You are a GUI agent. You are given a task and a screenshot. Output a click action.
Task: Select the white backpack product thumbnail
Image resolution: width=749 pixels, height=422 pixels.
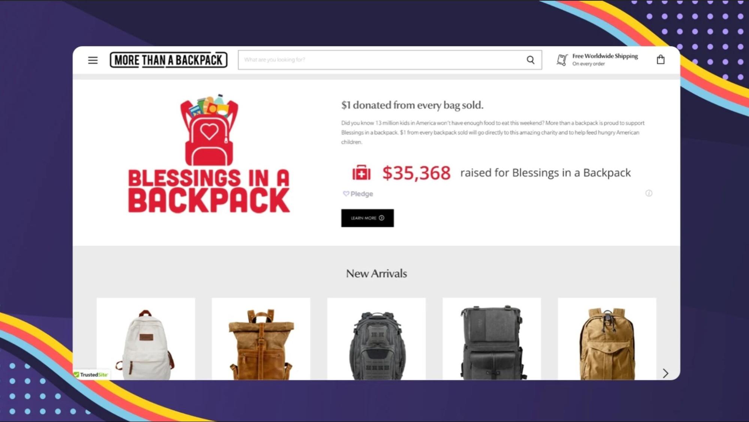pos(146,339)
